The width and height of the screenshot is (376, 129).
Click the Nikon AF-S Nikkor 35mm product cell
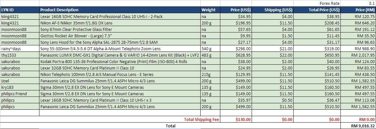point(120,23)
